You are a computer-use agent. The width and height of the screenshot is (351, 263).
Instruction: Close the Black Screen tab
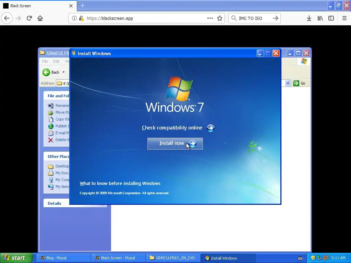coord(71,6)
